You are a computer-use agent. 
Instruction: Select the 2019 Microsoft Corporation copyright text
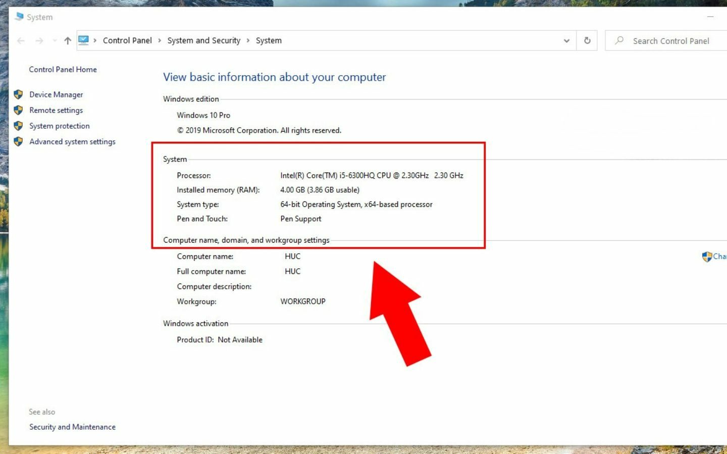[259, 131]
